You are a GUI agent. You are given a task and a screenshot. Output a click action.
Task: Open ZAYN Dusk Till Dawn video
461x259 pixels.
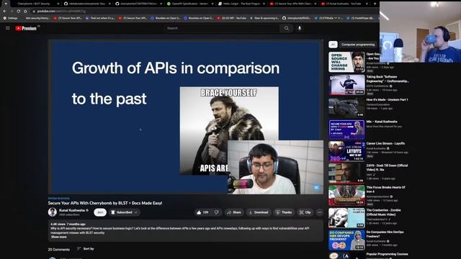(387, 168)
